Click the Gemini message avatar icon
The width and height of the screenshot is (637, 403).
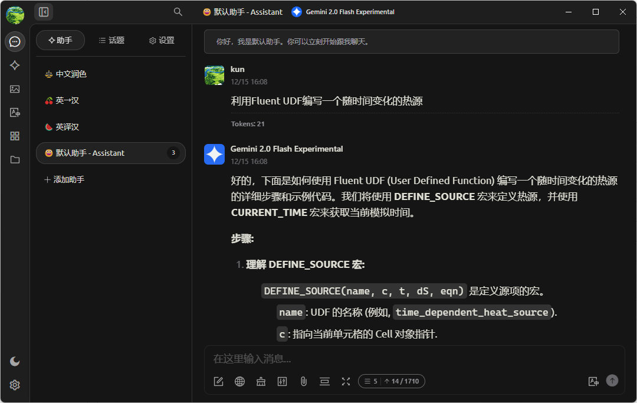(214, 155)
